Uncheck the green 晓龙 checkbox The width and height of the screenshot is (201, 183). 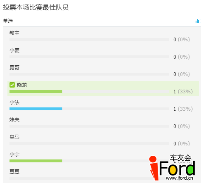point(12,85)
